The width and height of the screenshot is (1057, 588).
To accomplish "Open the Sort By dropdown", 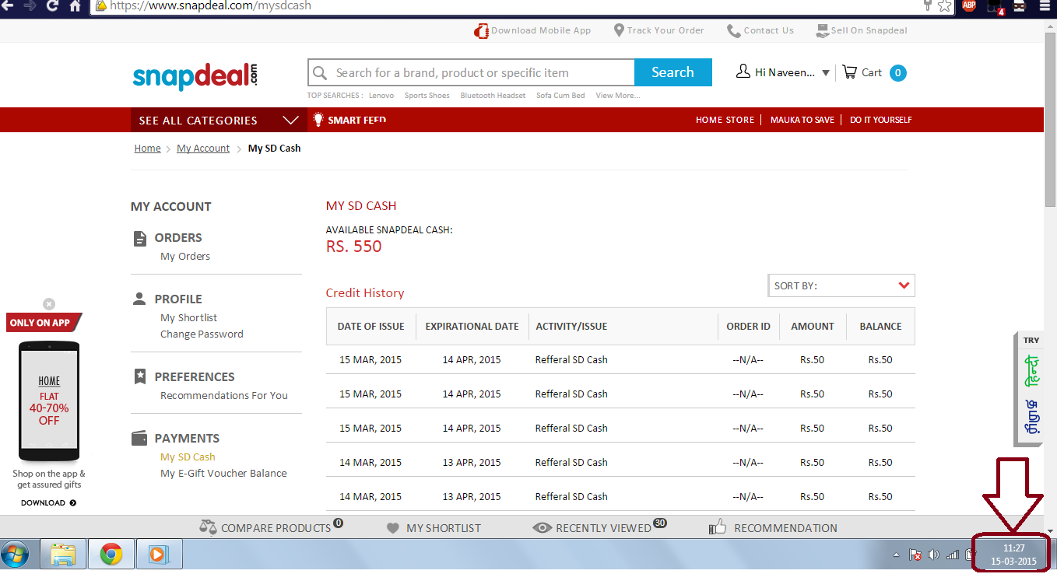I will click(841, 285).
